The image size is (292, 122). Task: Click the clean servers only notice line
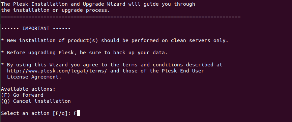115,40
